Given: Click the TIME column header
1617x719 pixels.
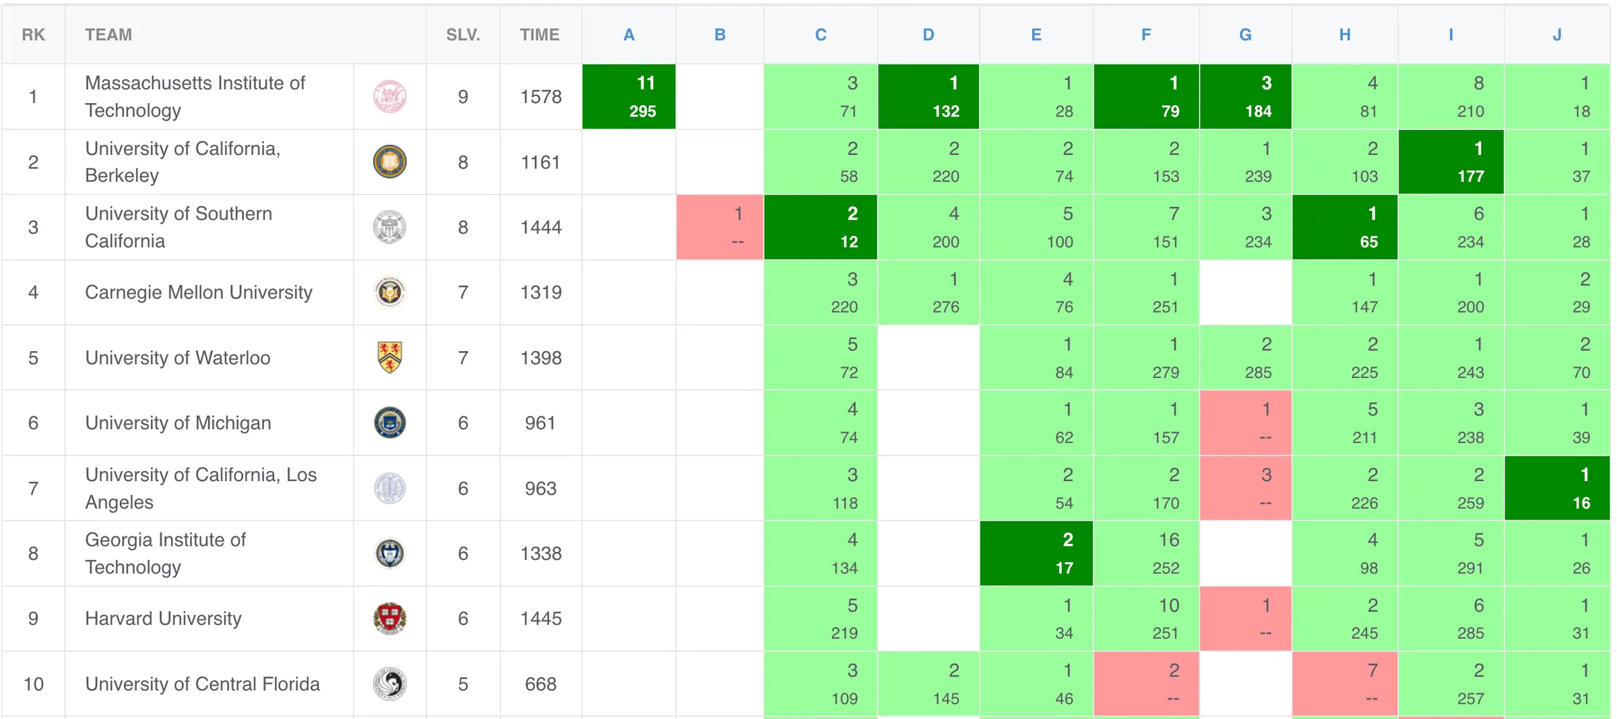Looking at the screenshot, I should pyautogui.click(x=540, y=35).
